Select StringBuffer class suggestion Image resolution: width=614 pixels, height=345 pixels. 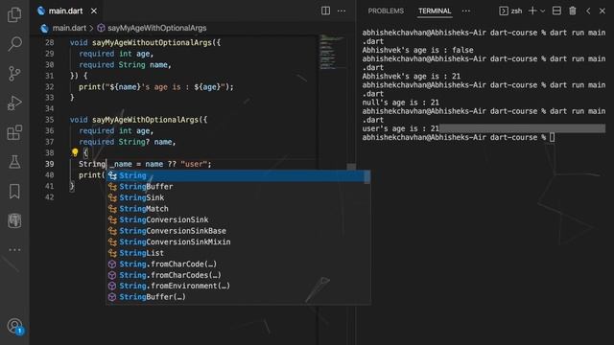coord(239,187)
